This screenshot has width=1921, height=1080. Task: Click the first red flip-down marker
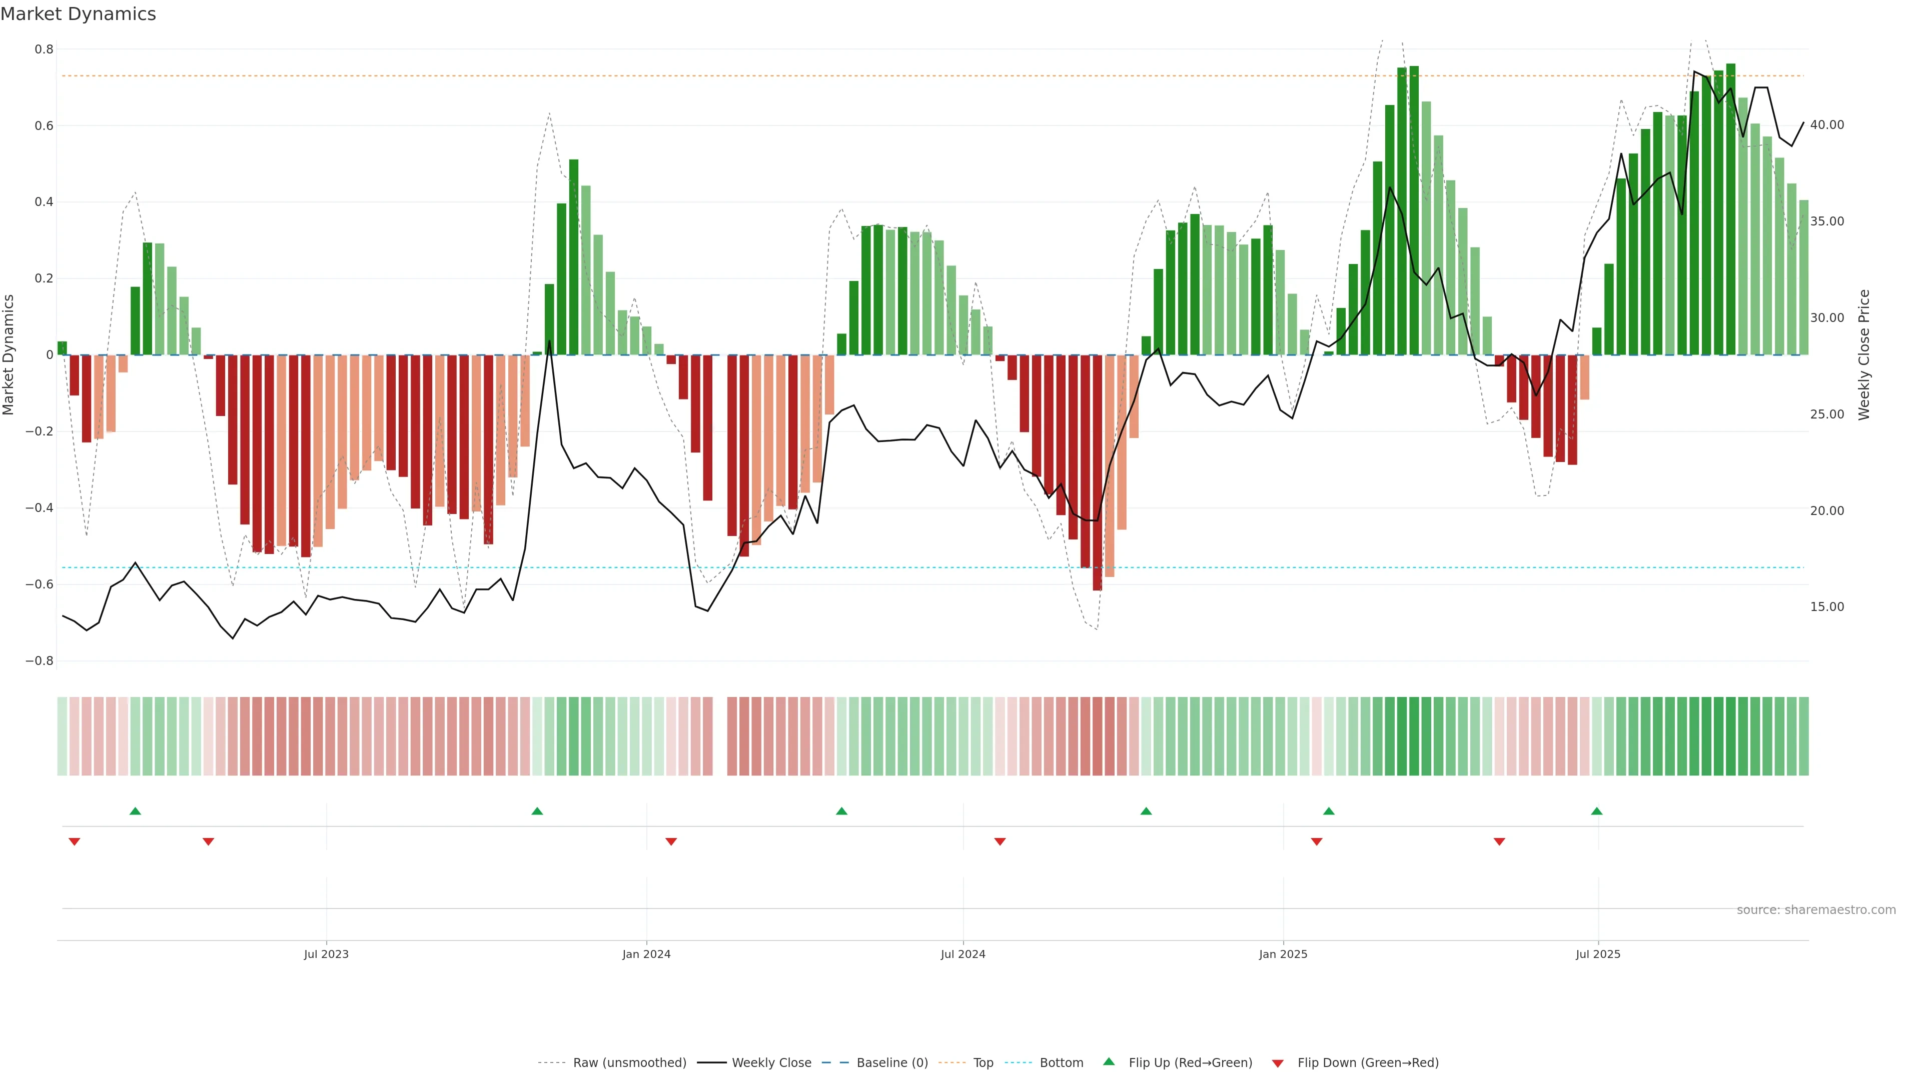pyautogui.click(x=75, y=841)
